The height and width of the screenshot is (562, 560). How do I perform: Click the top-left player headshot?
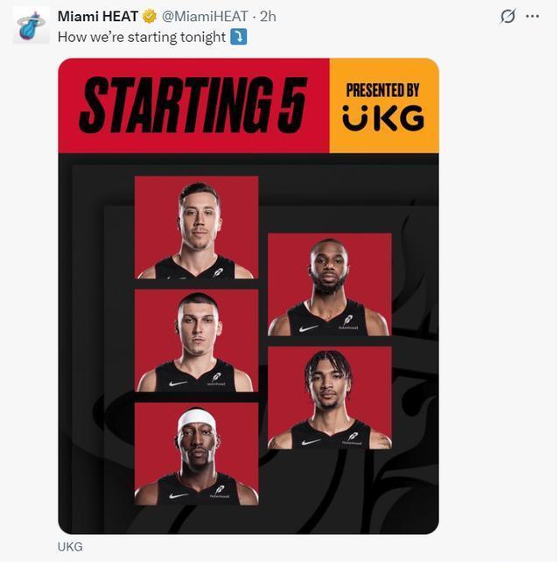196,228
